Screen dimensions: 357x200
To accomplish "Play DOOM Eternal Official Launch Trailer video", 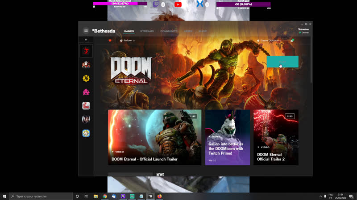I will pos(154,137).
